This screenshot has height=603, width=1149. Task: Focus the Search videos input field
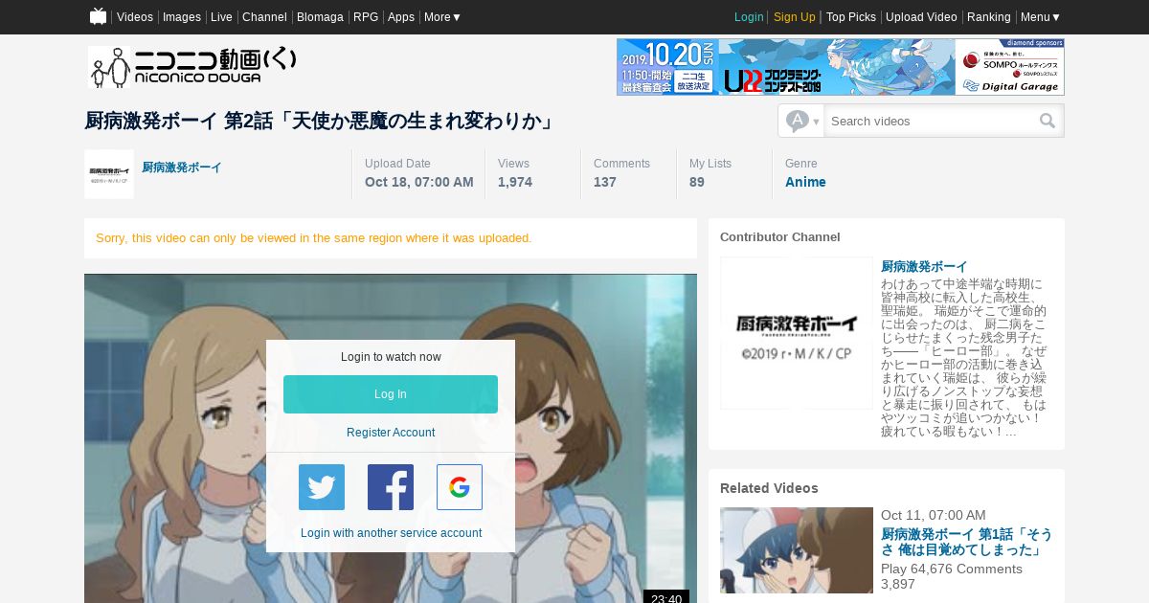[931, 121]
